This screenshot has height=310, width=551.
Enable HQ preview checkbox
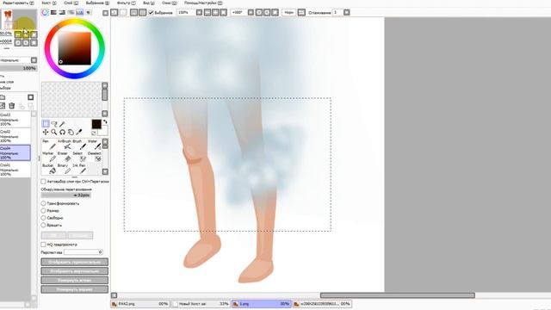[44, 245]
